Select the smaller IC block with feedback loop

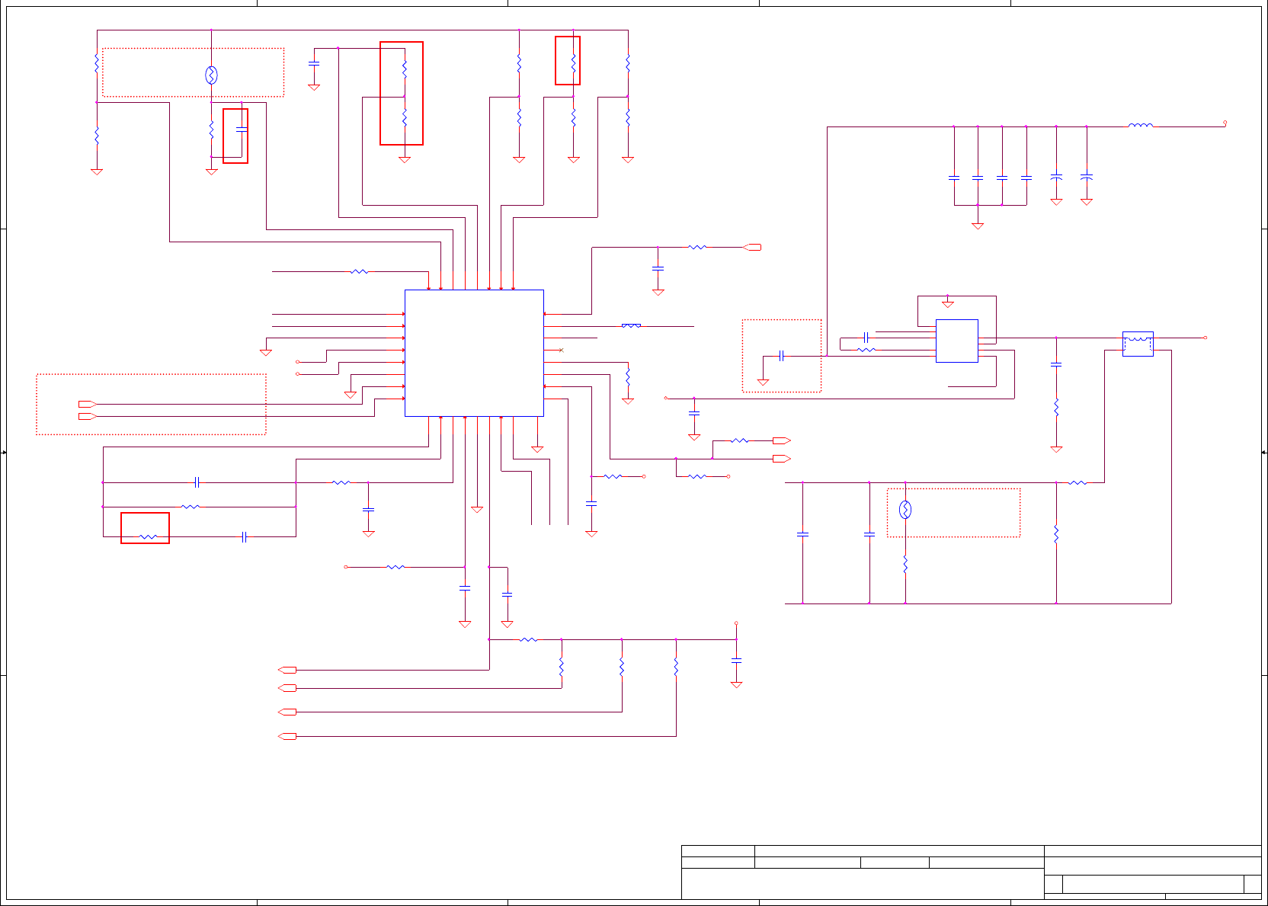click(956, 341)
